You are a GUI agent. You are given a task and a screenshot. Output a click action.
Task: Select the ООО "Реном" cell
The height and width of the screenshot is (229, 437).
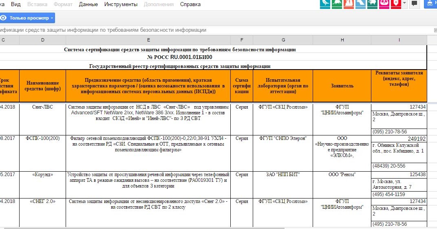click(x=342, y=185)
